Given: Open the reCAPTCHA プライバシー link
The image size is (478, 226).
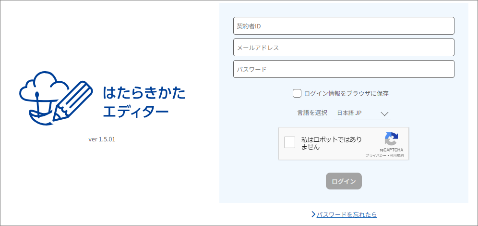Looking at the screenshot, I should coord(374,156).
